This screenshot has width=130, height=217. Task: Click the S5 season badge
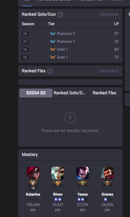point(25,57)
